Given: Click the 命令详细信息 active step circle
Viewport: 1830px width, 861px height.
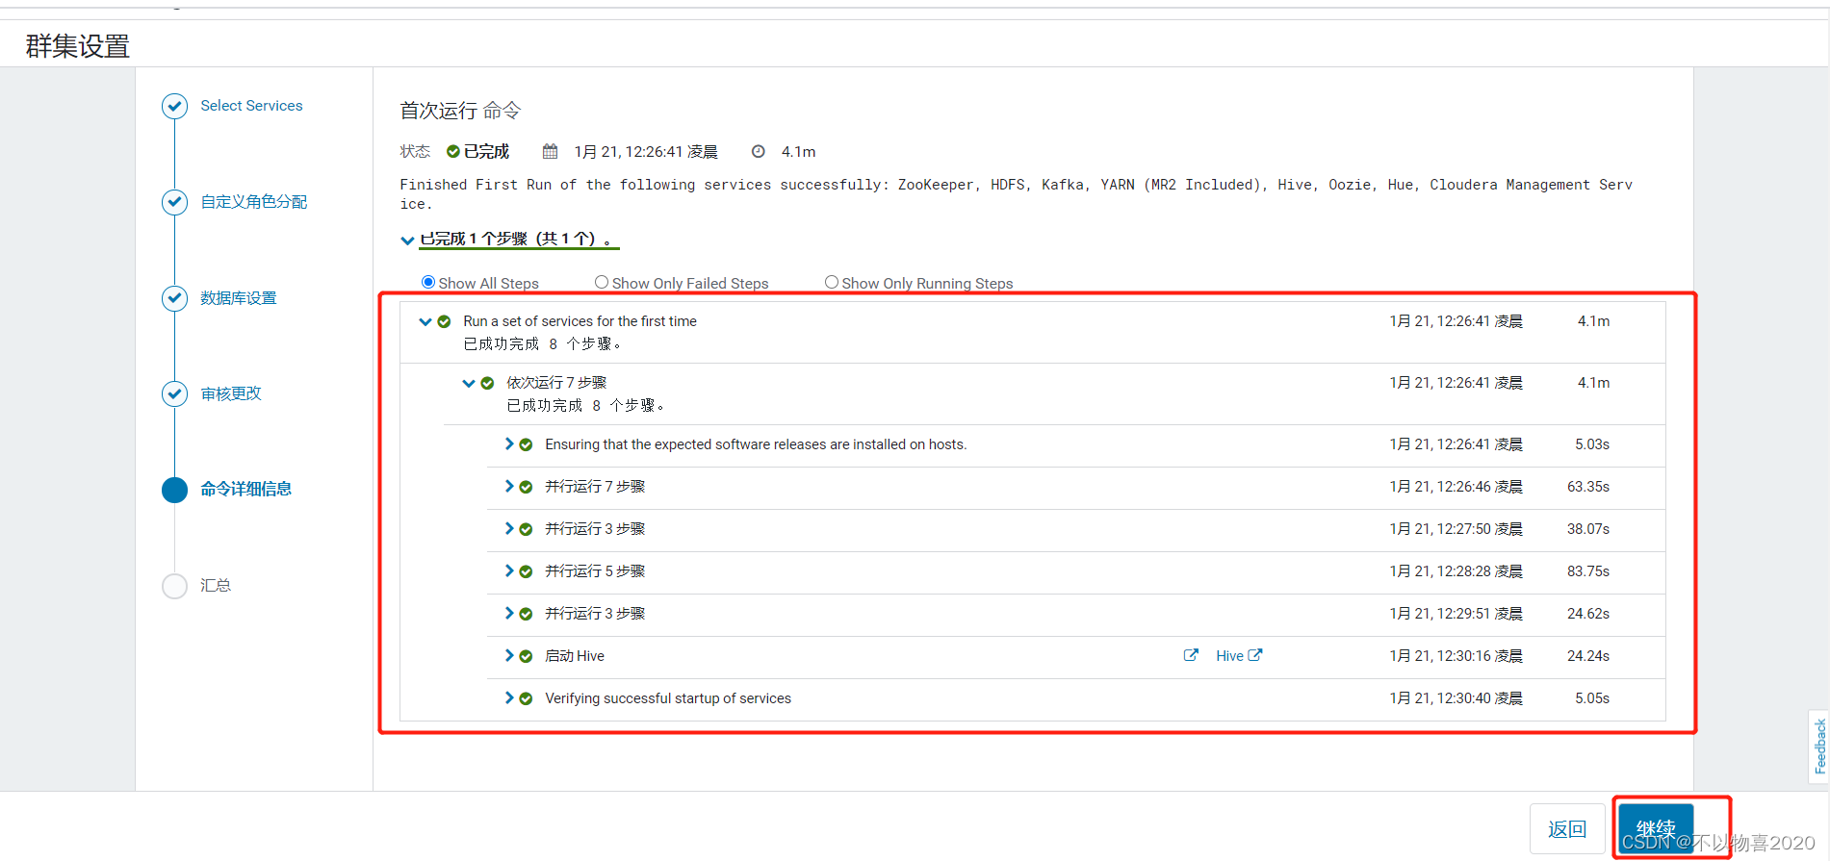Looking at the screenshot, I should 174,490.
